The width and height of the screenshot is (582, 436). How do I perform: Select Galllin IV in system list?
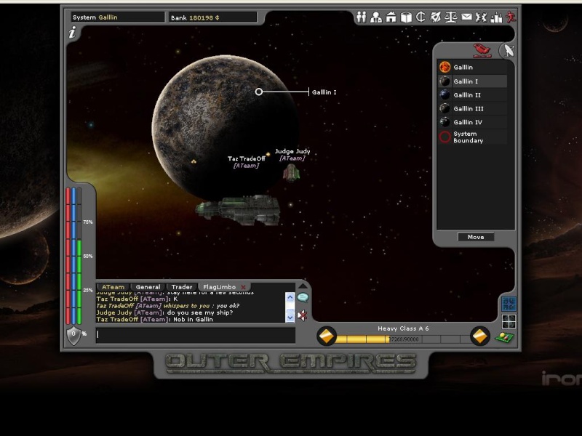472,122
